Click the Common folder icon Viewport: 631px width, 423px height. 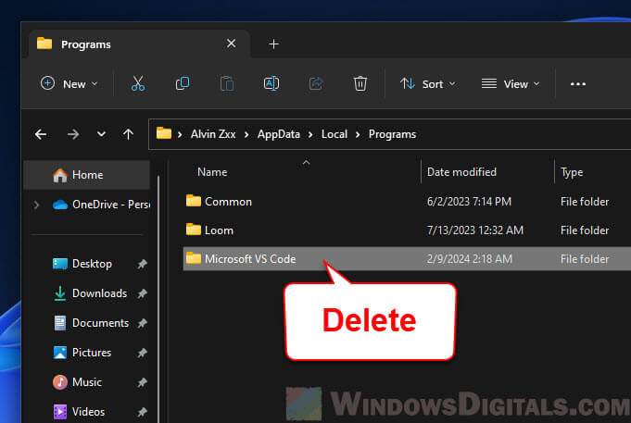[x=193, y=201]
